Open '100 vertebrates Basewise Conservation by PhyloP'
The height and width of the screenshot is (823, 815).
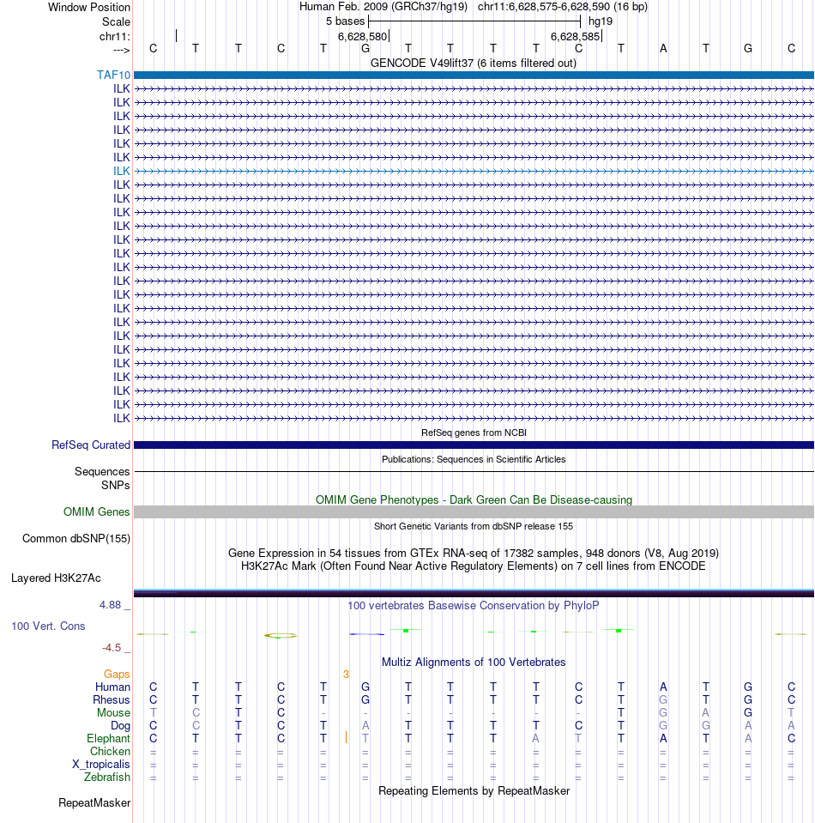click(474, 605)
